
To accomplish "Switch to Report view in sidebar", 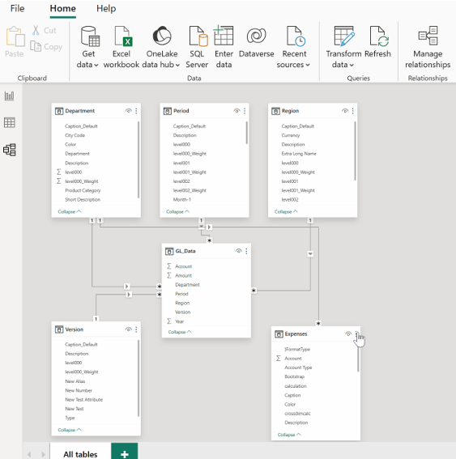I will coord(10,96).
